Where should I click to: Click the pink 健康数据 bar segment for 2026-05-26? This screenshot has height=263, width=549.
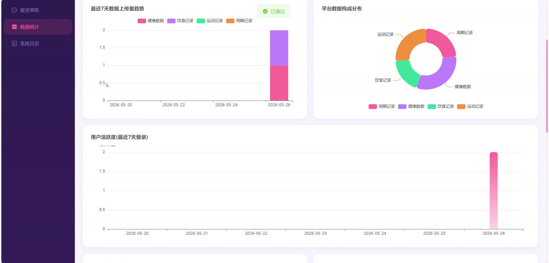point(279,83)
